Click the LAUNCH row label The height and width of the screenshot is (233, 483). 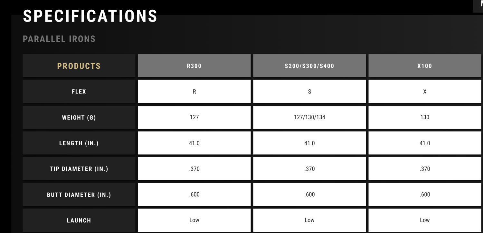(79, 220)
